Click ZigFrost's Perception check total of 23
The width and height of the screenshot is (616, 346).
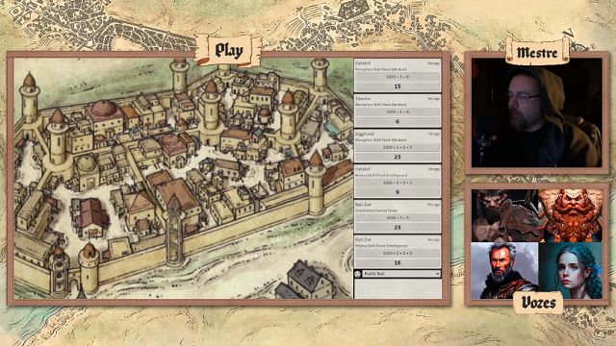(x=398, y=157)
